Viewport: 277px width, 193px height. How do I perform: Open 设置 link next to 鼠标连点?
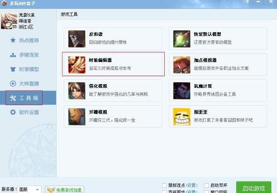click(x=192, y=186)
